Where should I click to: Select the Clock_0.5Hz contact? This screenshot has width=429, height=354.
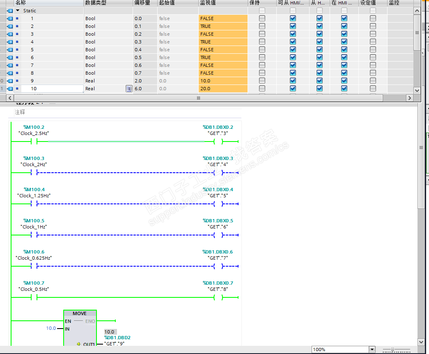coord(34,297)
